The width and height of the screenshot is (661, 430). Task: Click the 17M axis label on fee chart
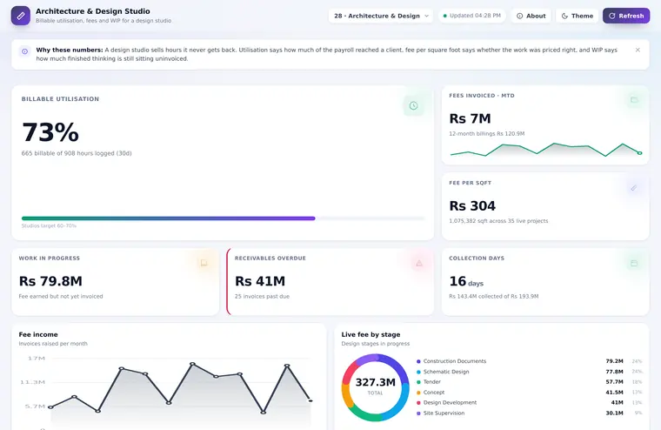point(37,359)
